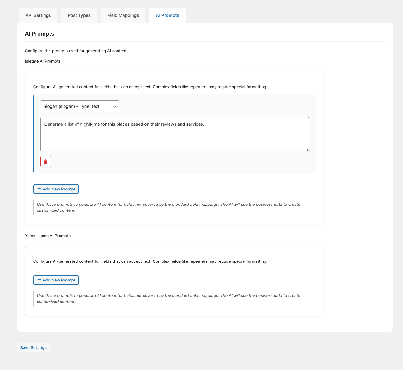Screen dimensions: 403x370
Task: Click the italic help note in the Yeme - İçme panel
Action: 168,298
